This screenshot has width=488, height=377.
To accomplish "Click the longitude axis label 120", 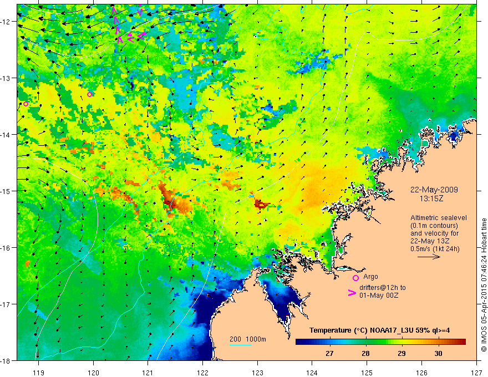I will (x=93, y=373).
